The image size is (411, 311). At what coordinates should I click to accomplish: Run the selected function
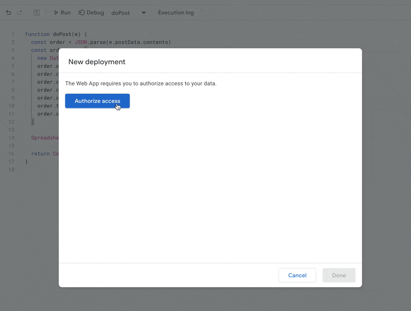pyautogui.click(x=62, y=12)
